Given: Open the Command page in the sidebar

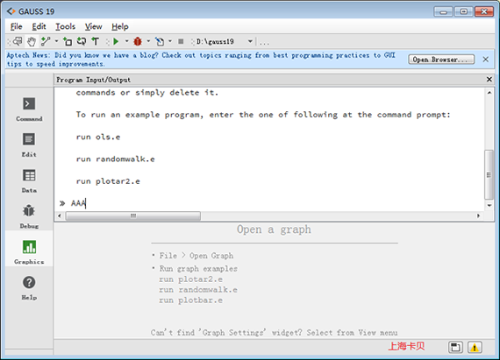Looking at the screenshot, I should pos(29,109).
